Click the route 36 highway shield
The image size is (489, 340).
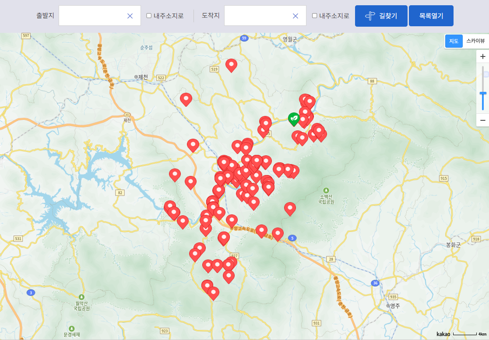tap(375, 283)
